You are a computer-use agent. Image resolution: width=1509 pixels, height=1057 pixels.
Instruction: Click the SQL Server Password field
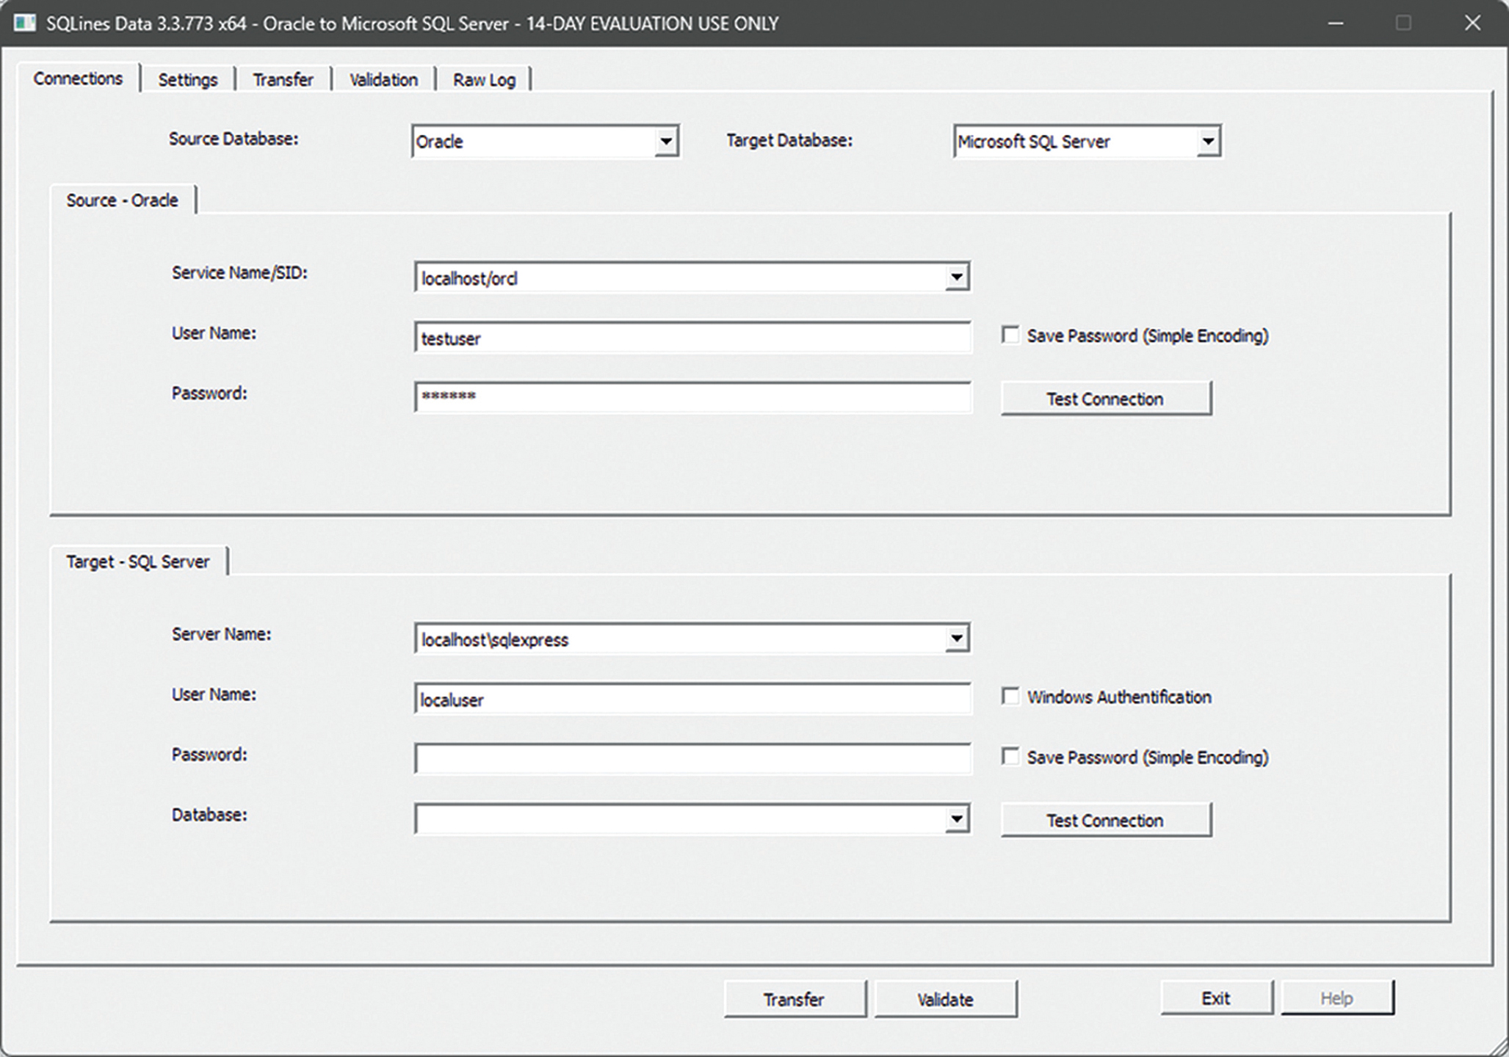[x=692, y=759]
